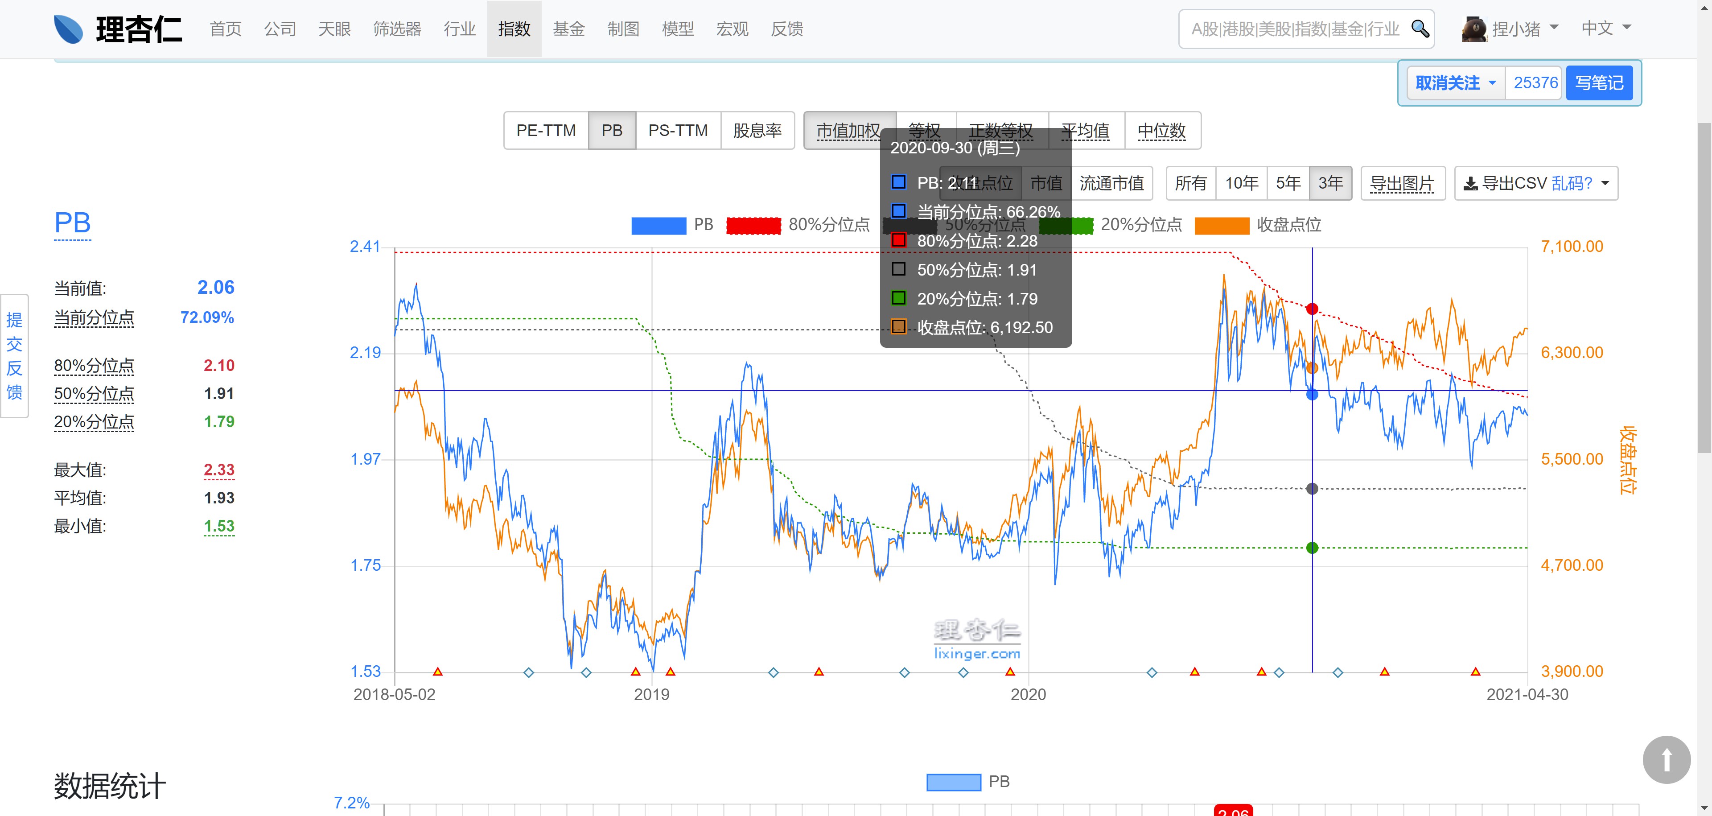This screenshot has width=1712, height=816.
Task: Click first blue diamond marker on chart axis
Action: [x=528, y=672]
